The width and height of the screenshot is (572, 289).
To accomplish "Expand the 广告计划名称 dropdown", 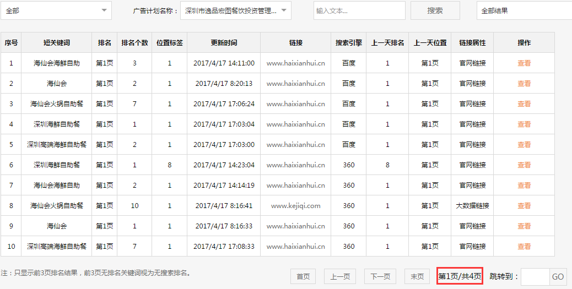I will pyautogui.click(x=235, y=10).
